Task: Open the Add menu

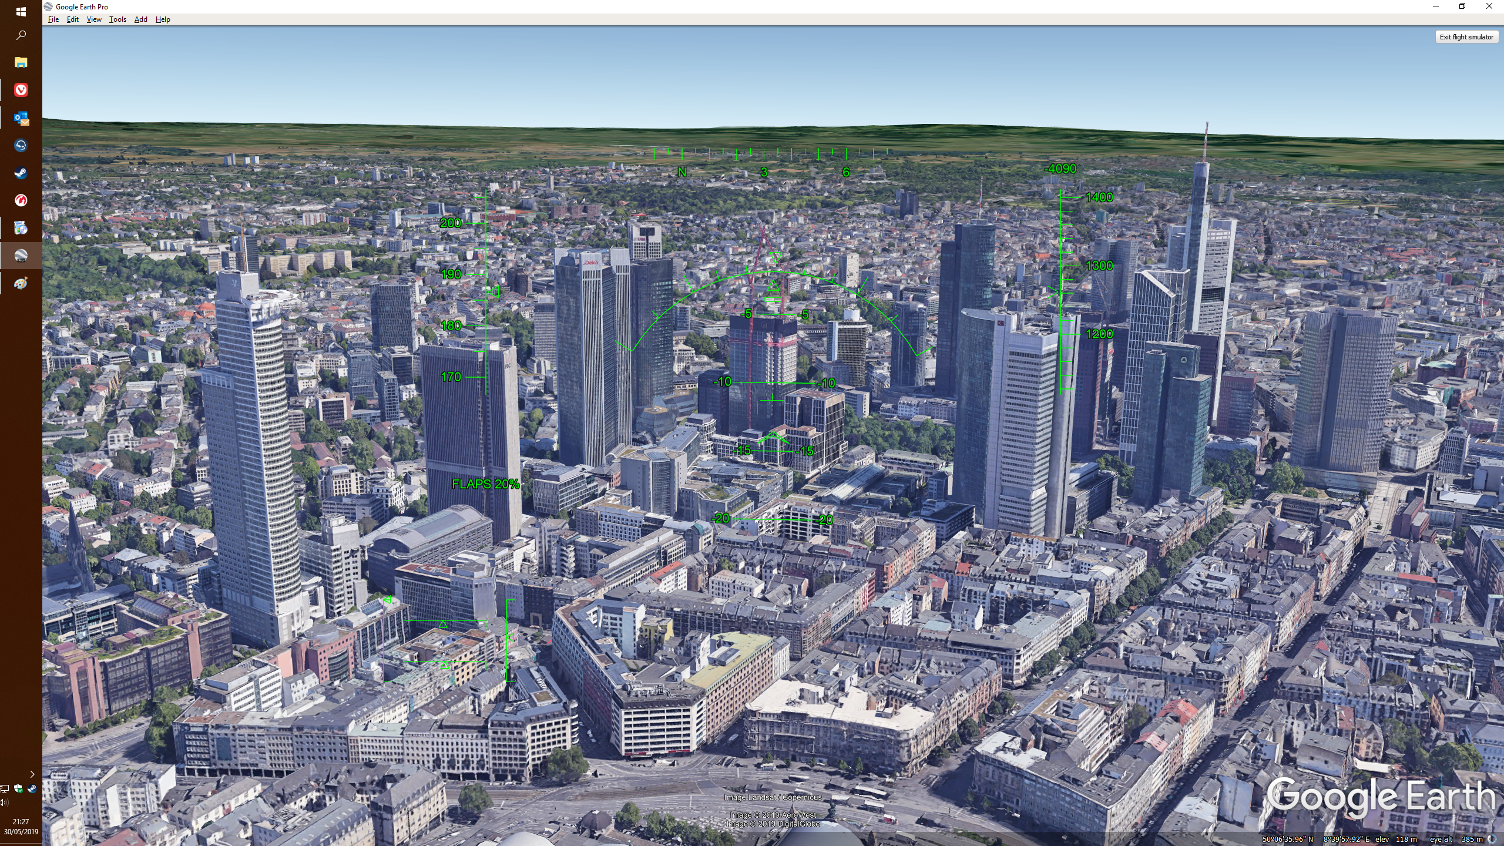Action: [141, 19]
